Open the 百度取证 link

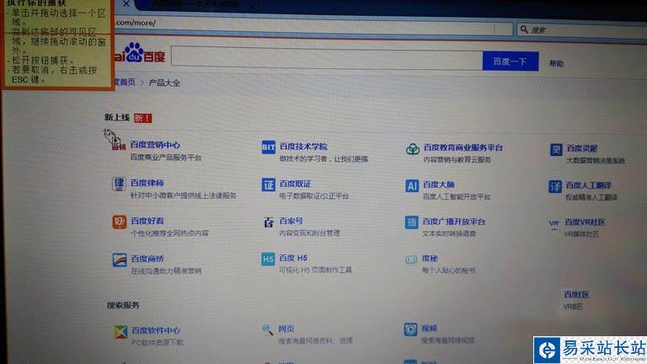pyautogui.click(x=295, y=184)
